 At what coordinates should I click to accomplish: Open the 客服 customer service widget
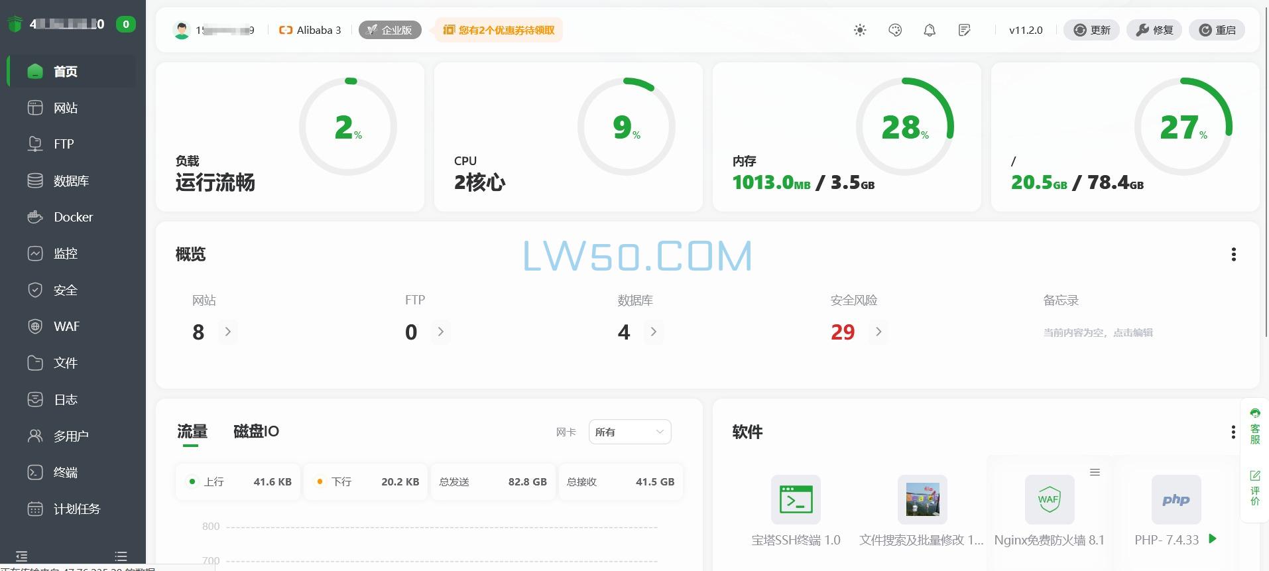pos(1254,426)
